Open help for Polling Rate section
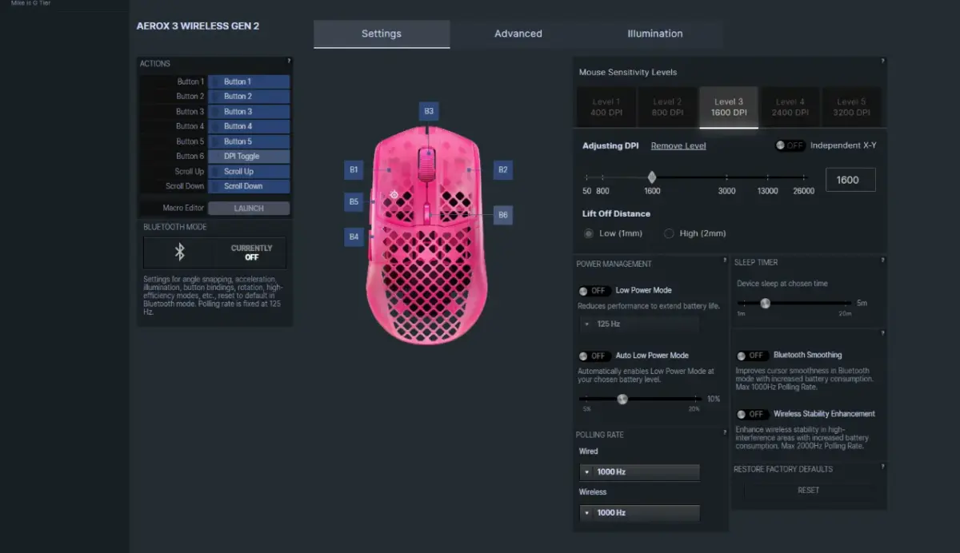960x553 pixels. click(724, 432)
